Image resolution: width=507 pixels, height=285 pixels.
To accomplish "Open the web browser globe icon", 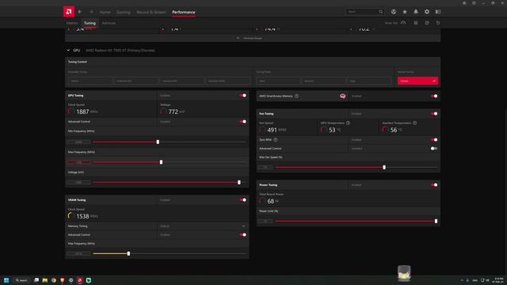I will pyautogui.click(x=394, y=12).
